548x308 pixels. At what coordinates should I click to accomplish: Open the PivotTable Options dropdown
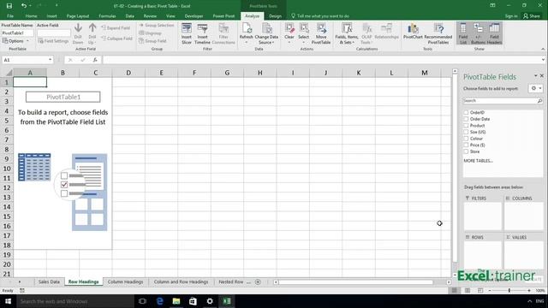coord(15,41)
